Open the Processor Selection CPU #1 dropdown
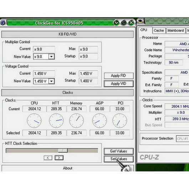This screenshot has height=189, width=189. tap(183, 139)
